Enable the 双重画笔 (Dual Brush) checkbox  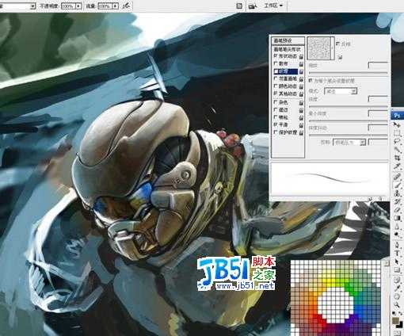pyautogui.click(x=276, y=78)
